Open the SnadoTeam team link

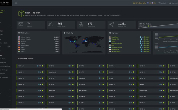pyautogui.click(x=115, y=37)
